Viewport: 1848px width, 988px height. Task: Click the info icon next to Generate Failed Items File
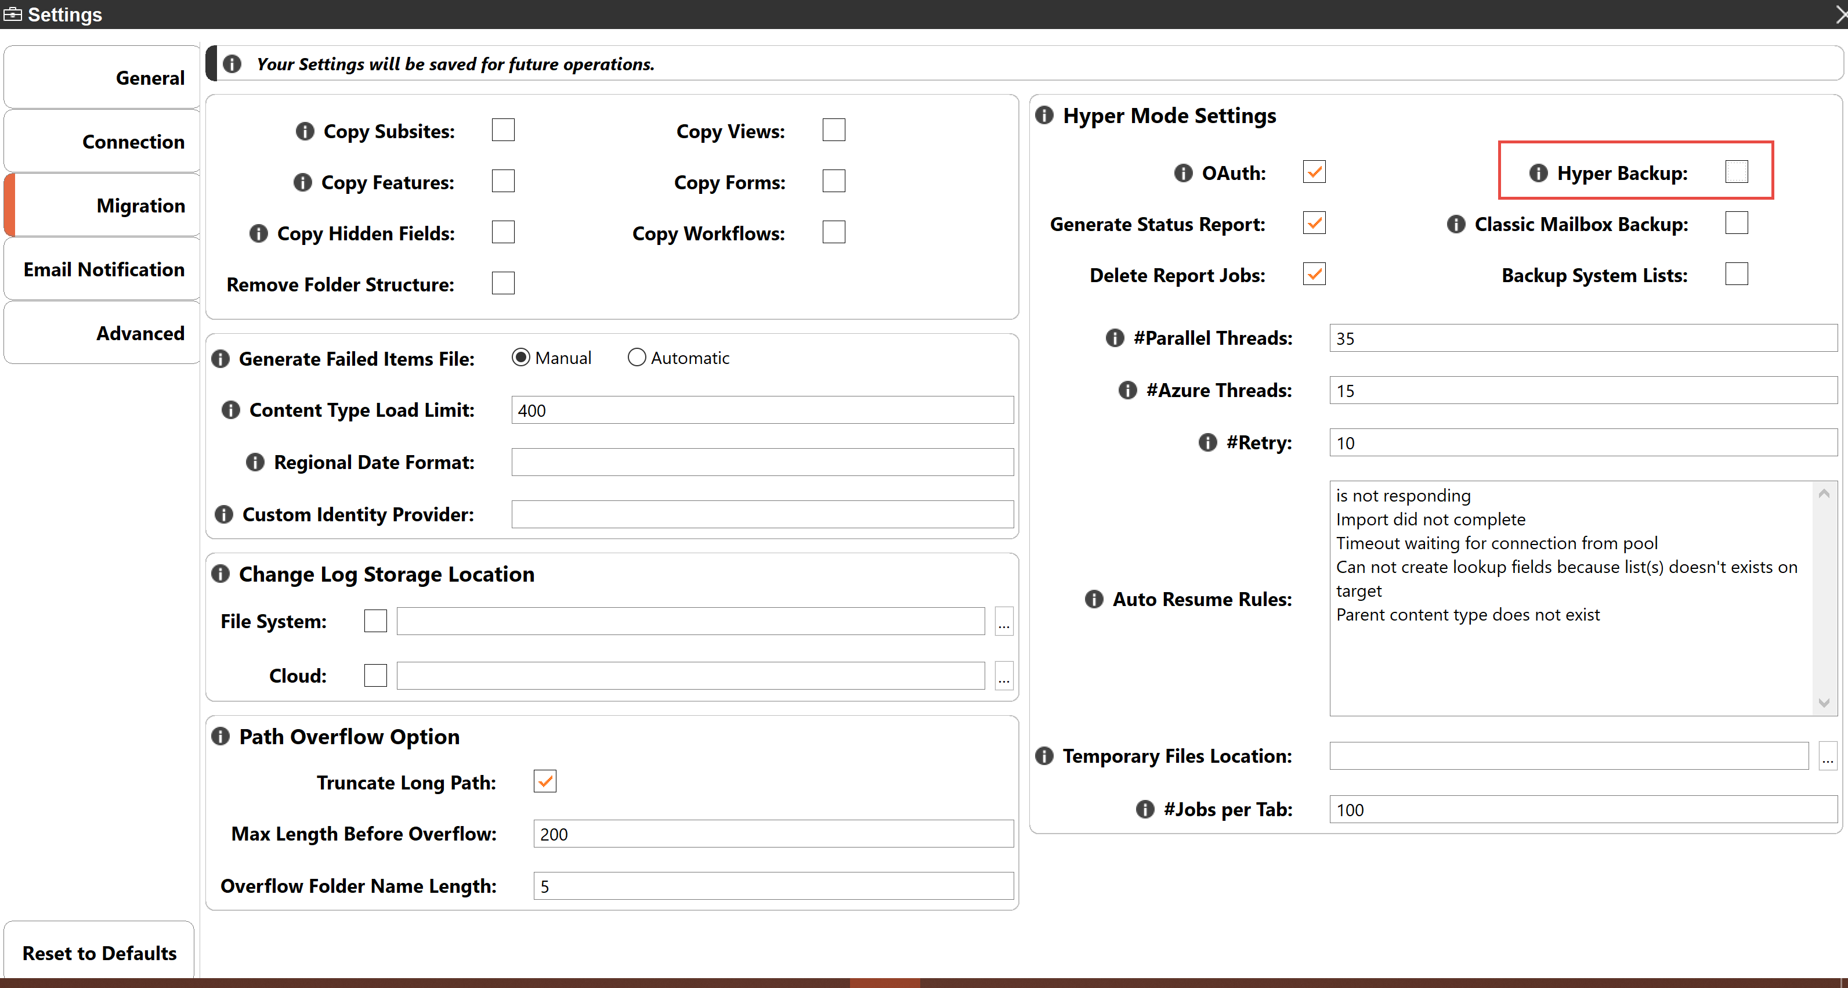(x=220, y=359)
